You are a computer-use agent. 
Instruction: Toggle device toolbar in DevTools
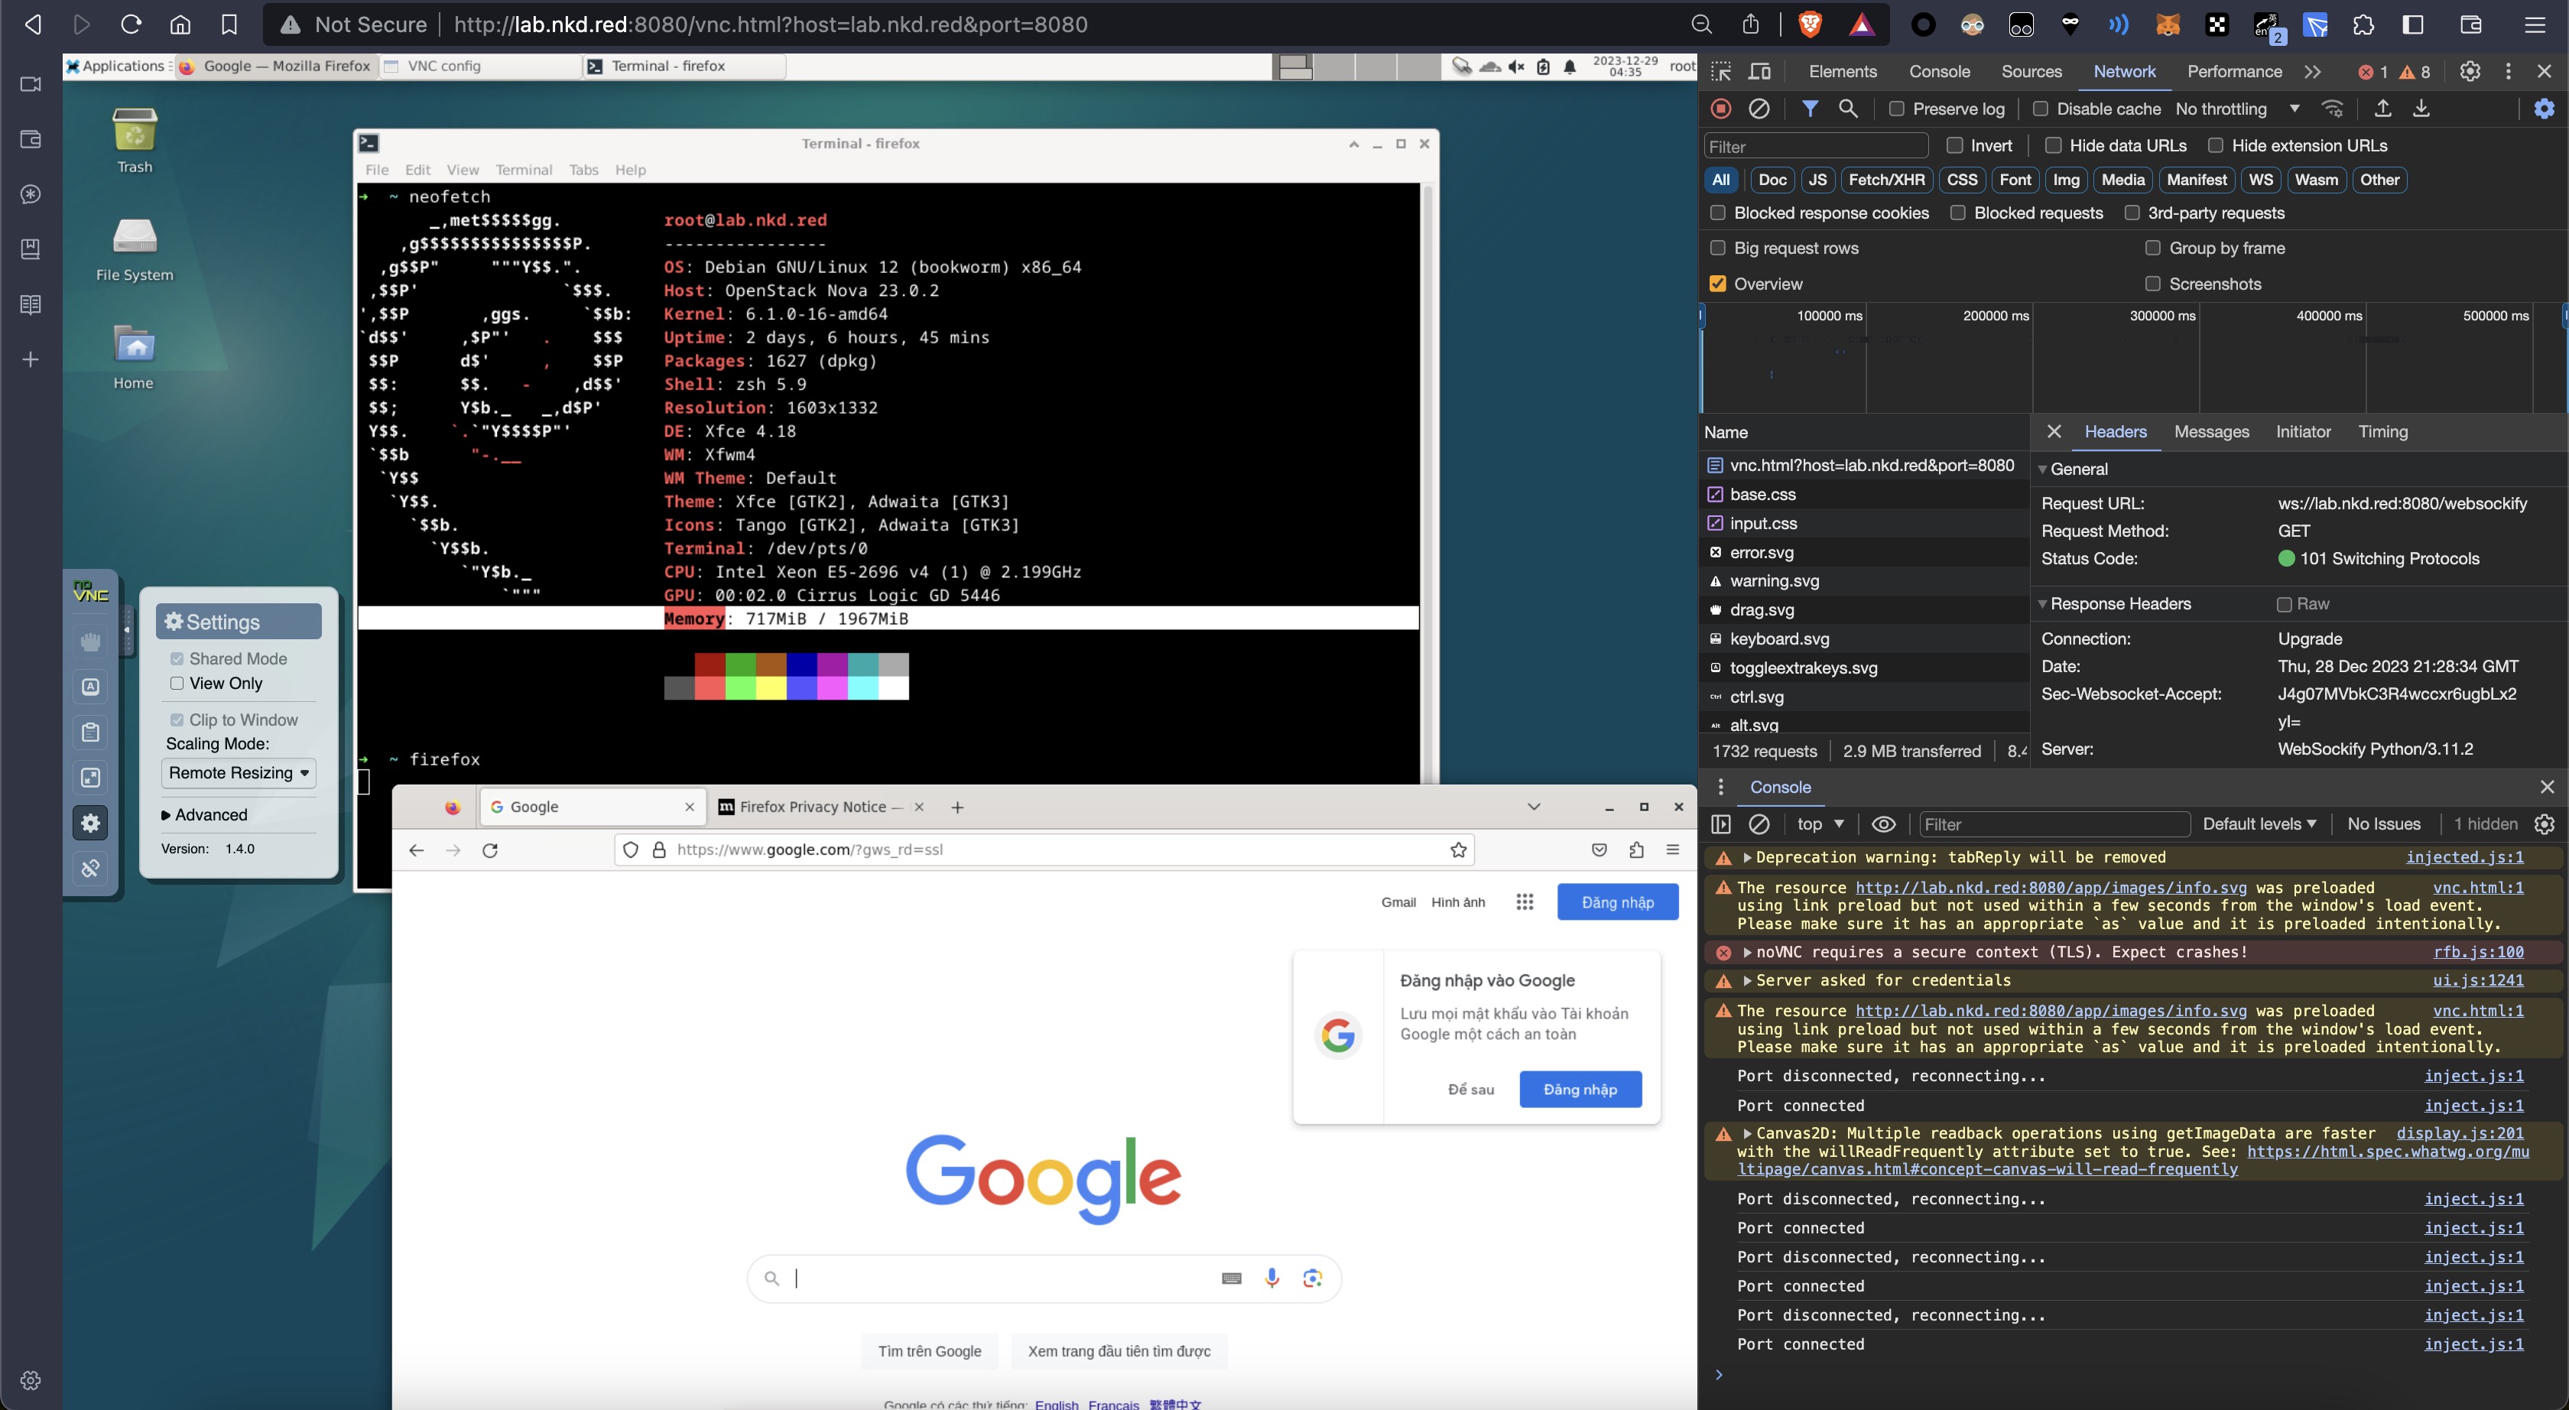[x=1760, y=72]
